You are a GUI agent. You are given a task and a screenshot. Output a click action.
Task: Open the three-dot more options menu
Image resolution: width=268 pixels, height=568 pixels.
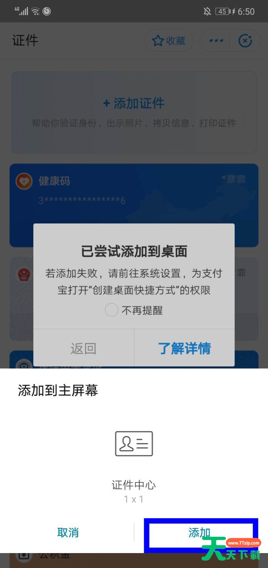pyautogui.click(x=216, y=41)
